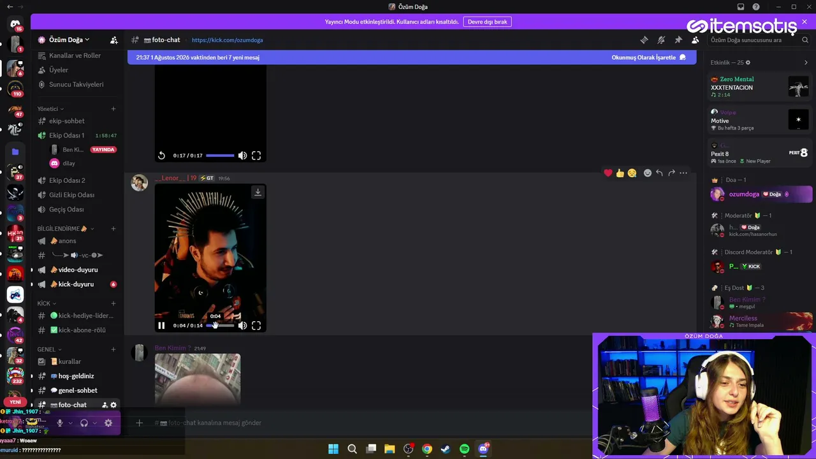Toggle headphone deafen in user panel
Viewport: 816px width, 459px height.
(84, 423)
